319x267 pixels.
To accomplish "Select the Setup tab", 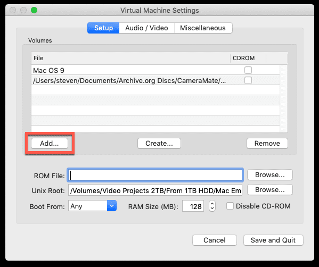I will click(103, 28).
